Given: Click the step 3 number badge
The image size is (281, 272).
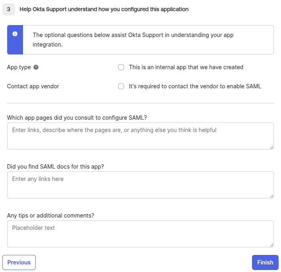Looking at the screenshot, I should click(9, 9).
